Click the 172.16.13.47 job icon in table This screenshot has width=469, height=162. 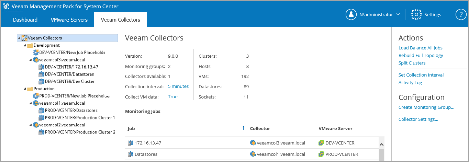point(130,143)
